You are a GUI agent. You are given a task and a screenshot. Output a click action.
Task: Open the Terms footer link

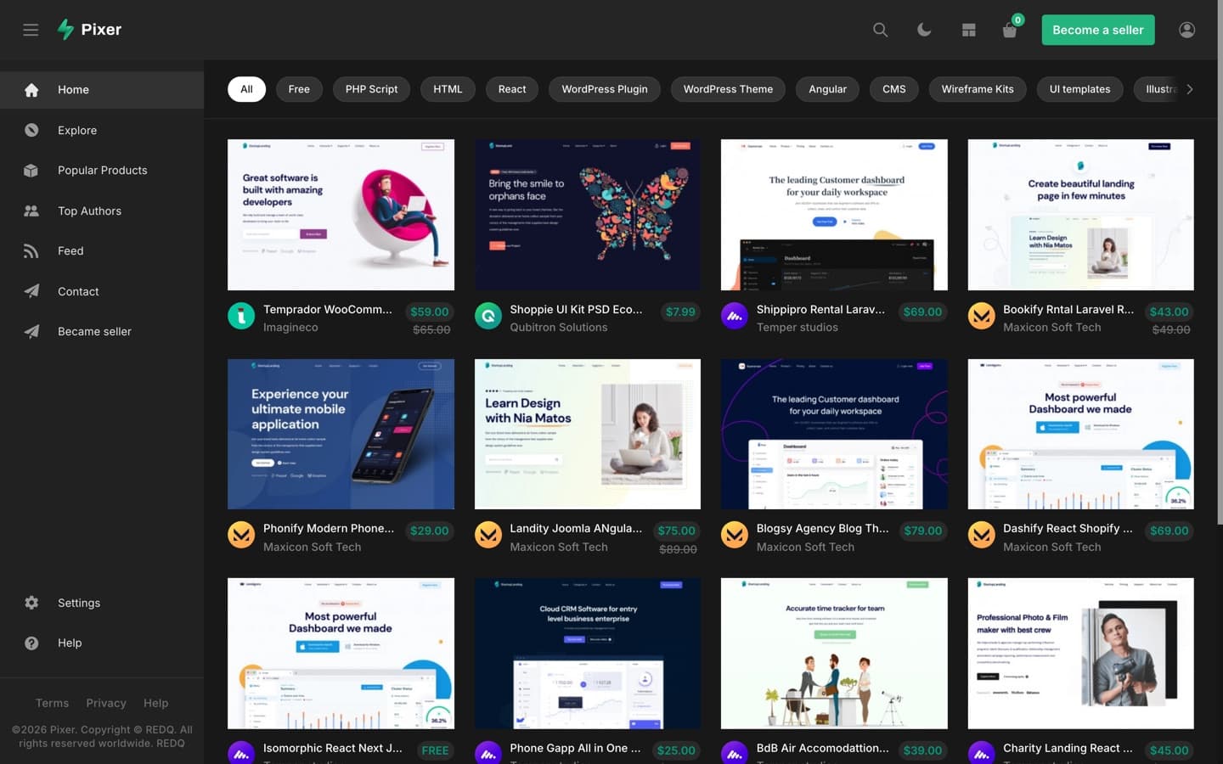click(x=52, y=703)
